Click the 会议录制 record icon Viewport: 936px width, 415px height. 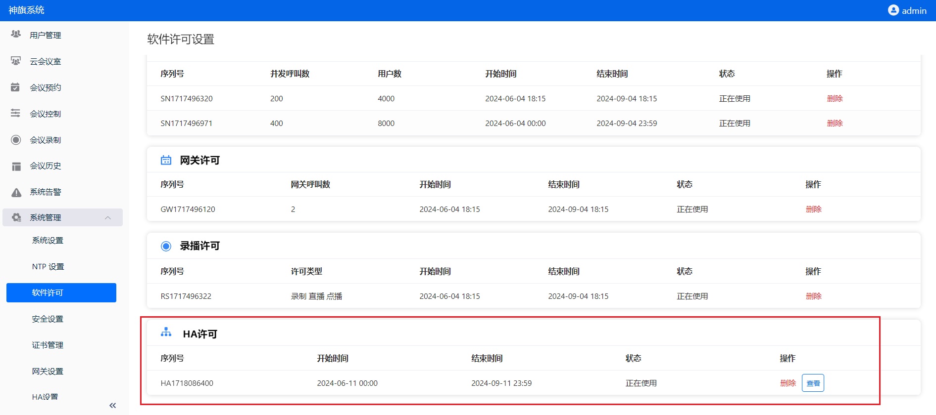[16, 140]
